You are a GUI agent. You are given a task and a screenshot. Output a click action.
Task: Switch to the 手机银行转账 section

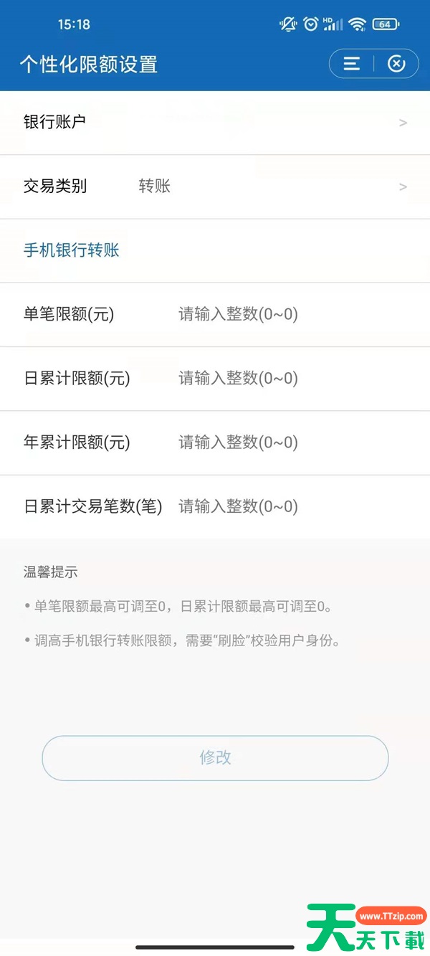(x=72, y=250)
